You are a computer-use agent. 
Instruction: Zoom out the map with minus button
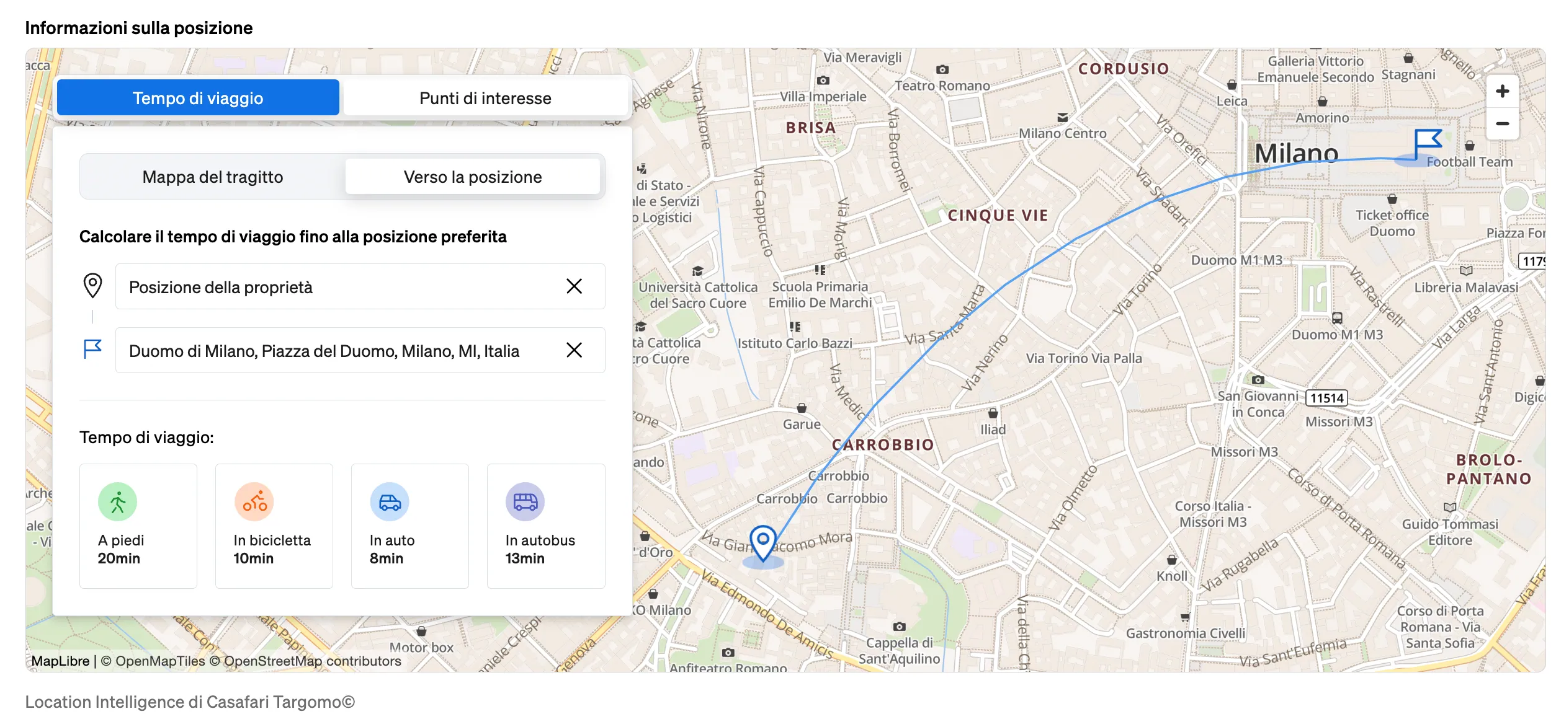coord(1502,123)
